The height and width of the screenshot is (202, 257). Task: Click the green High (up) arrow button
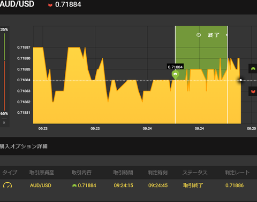(253, 68)
